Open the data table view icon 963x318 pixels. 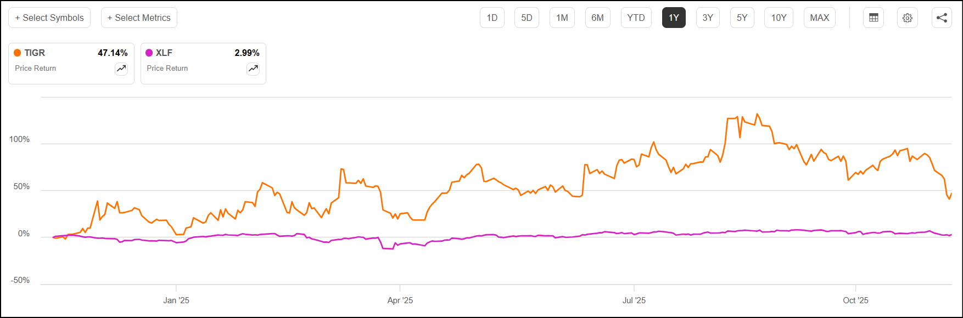873,18
